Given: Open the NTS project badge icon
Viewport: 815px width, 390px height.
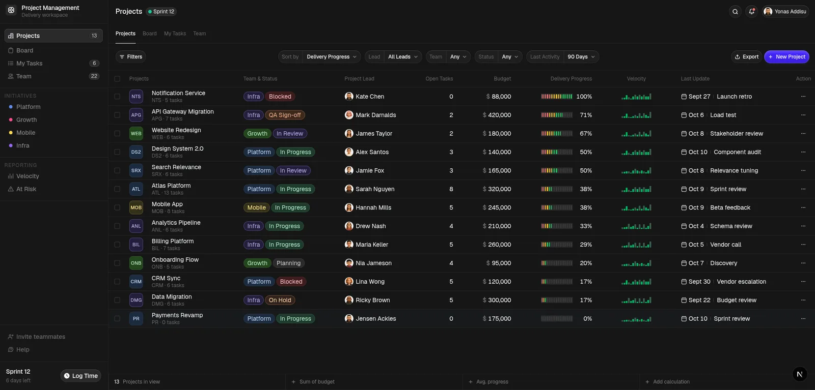Looking at the screenshot, I should (136, 97).
